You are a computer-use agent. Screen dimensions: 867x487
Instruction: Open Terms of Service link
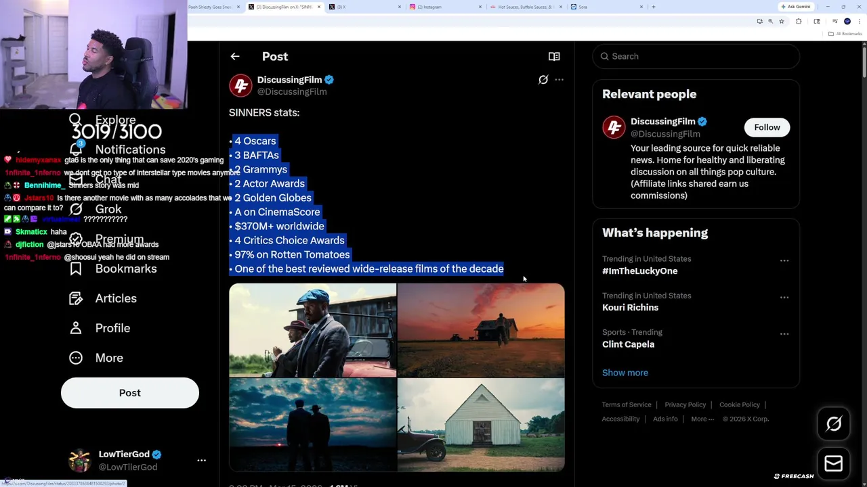click(x=627, y=404)
